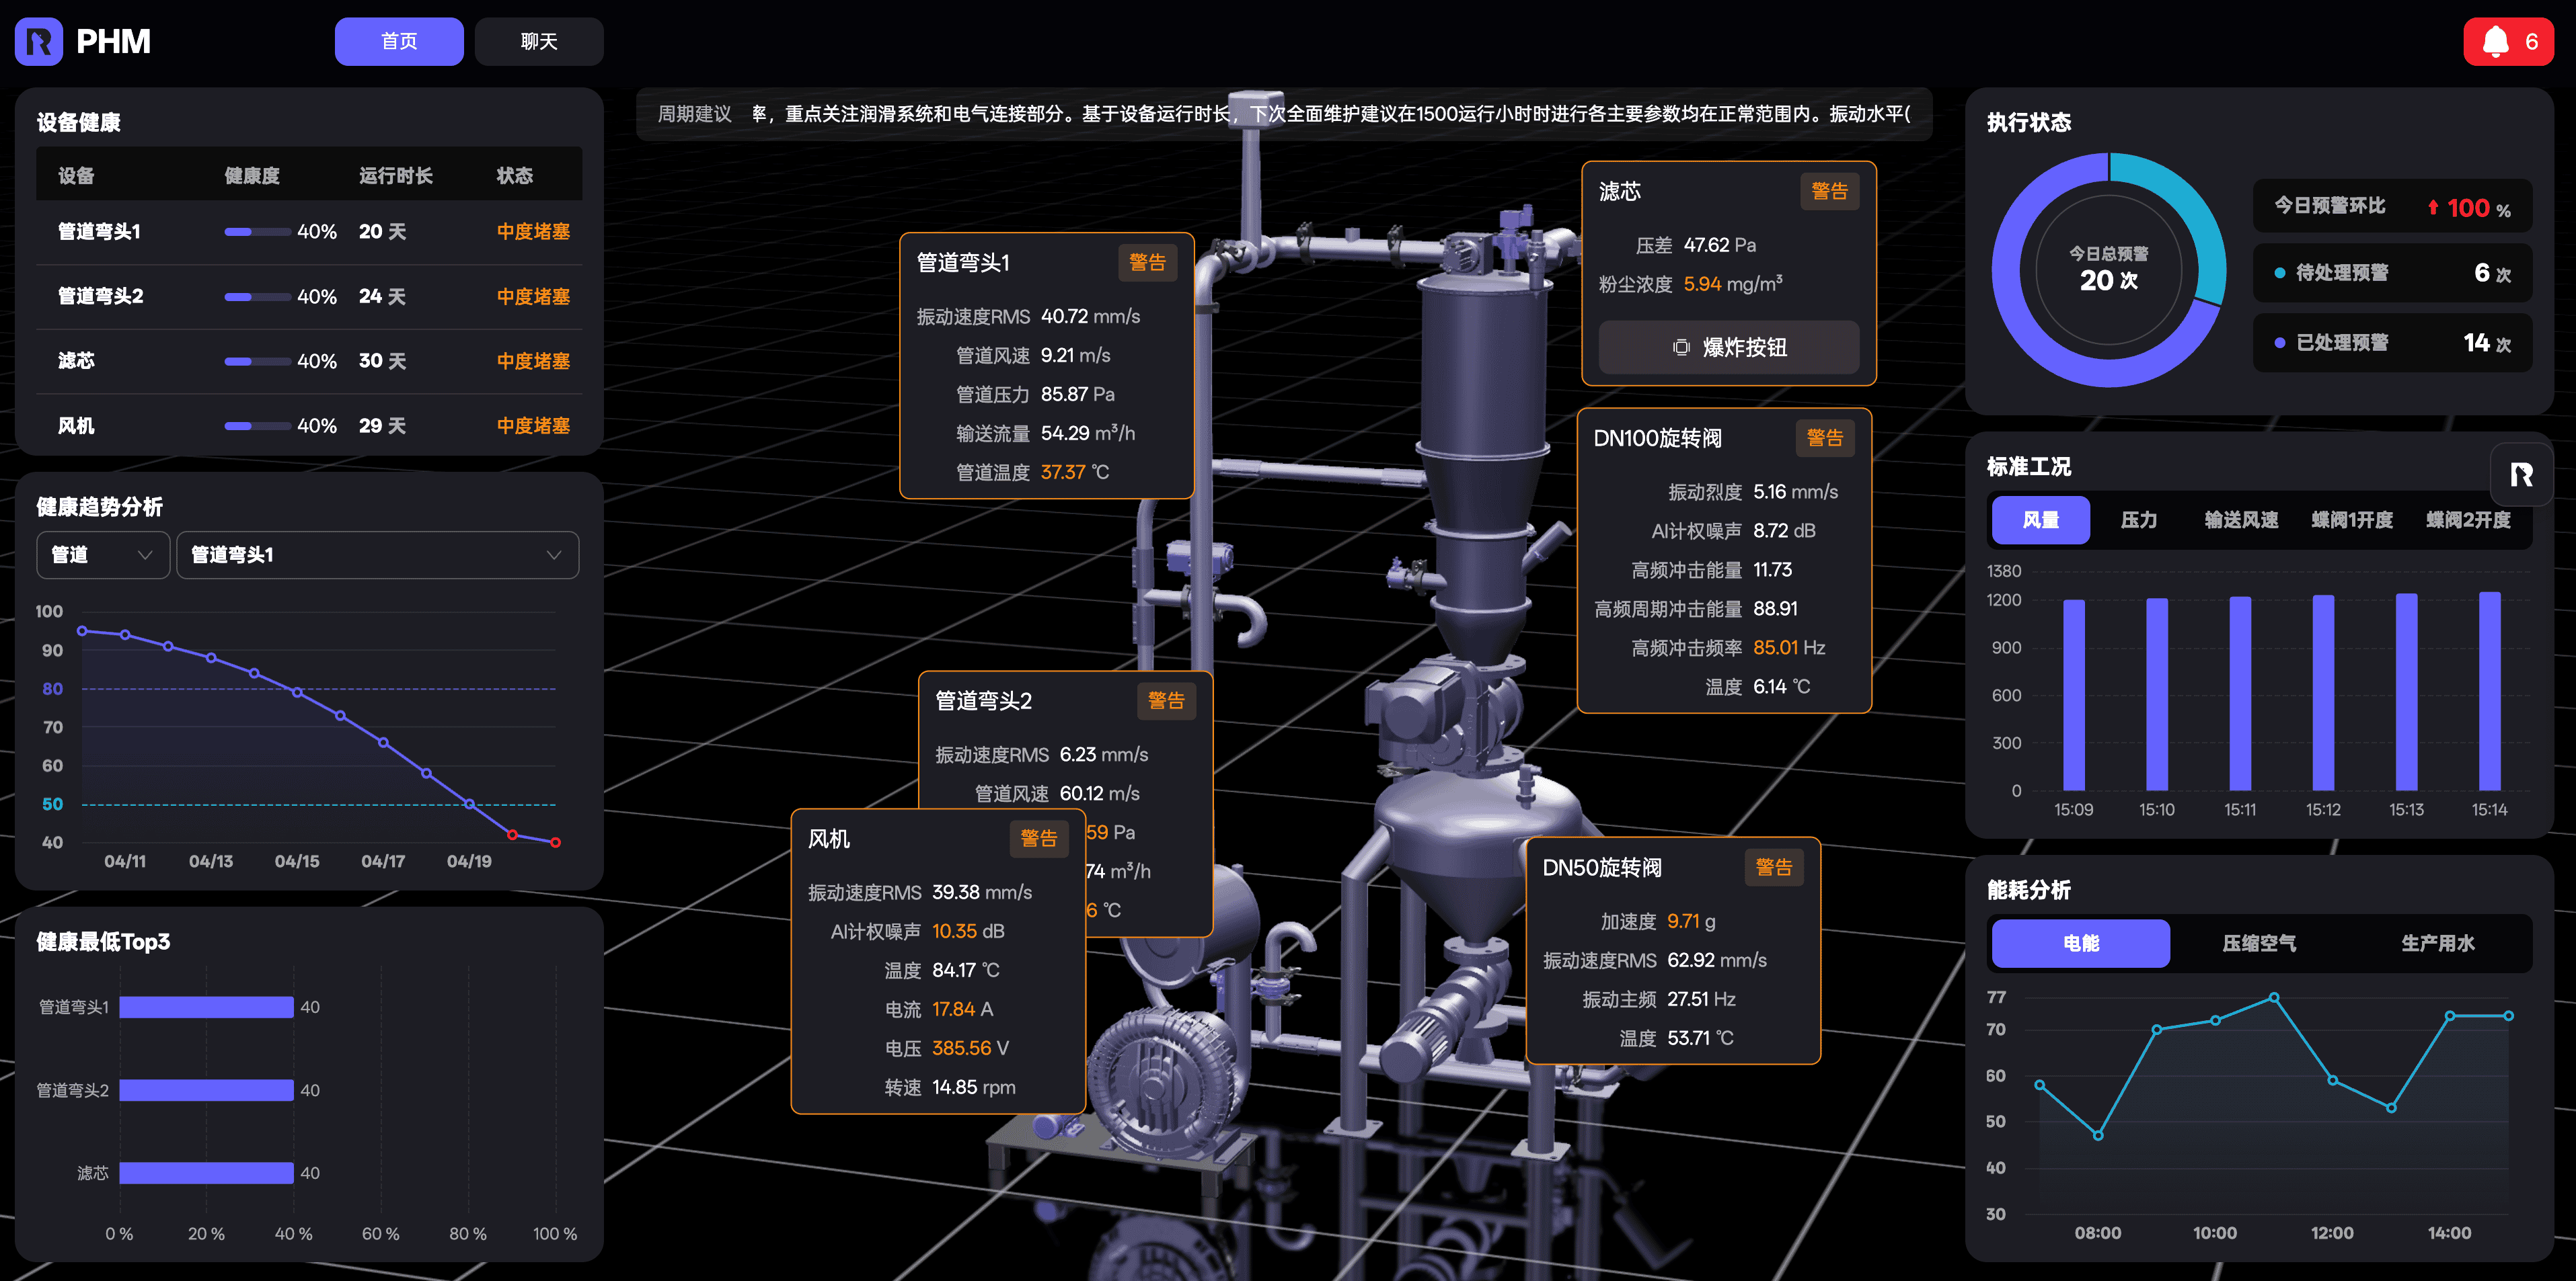Image resolution: width=2576 pixels, height=1281 pixels.
Task: Click 中度堵塞 status for 管道弯头1
Action: pos(533,232)
